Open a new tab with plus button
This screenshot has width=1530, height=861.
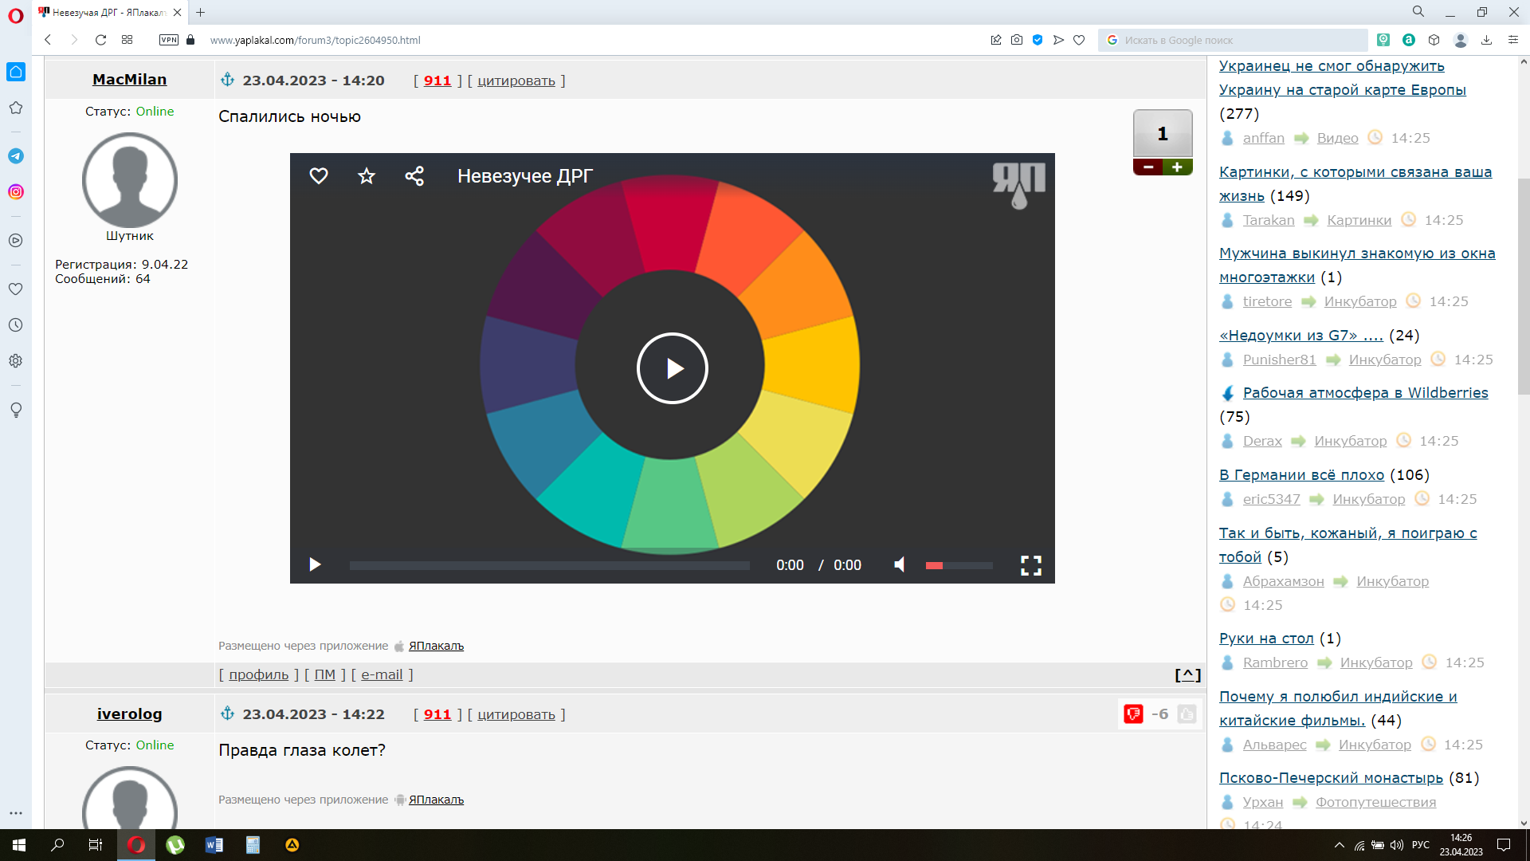coord(201,12)
